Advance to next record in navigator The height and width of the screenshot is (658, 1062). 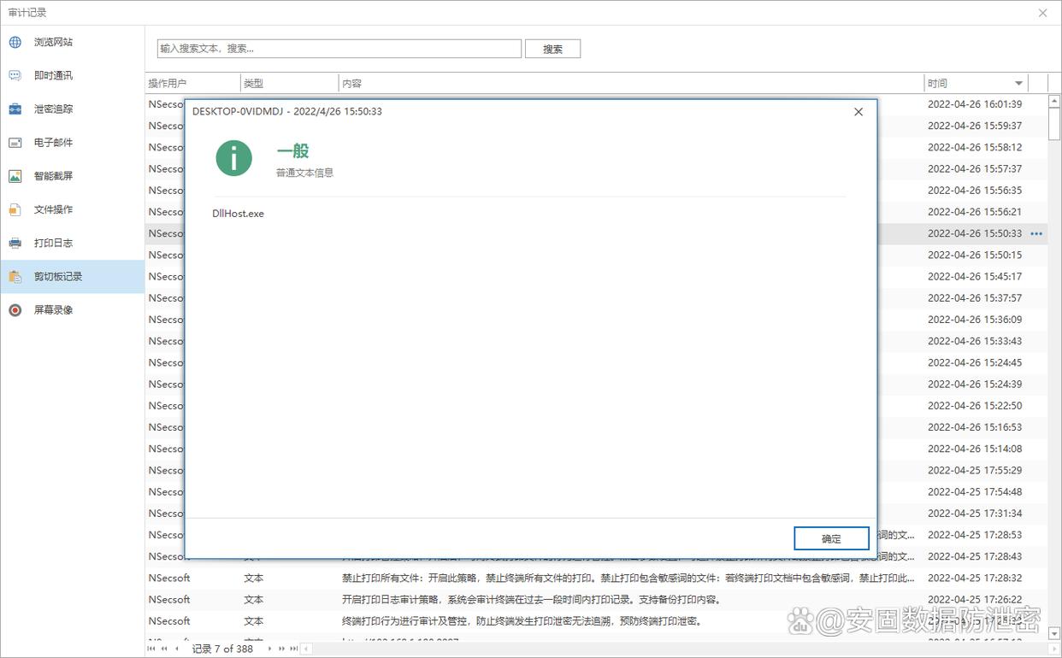270,649
